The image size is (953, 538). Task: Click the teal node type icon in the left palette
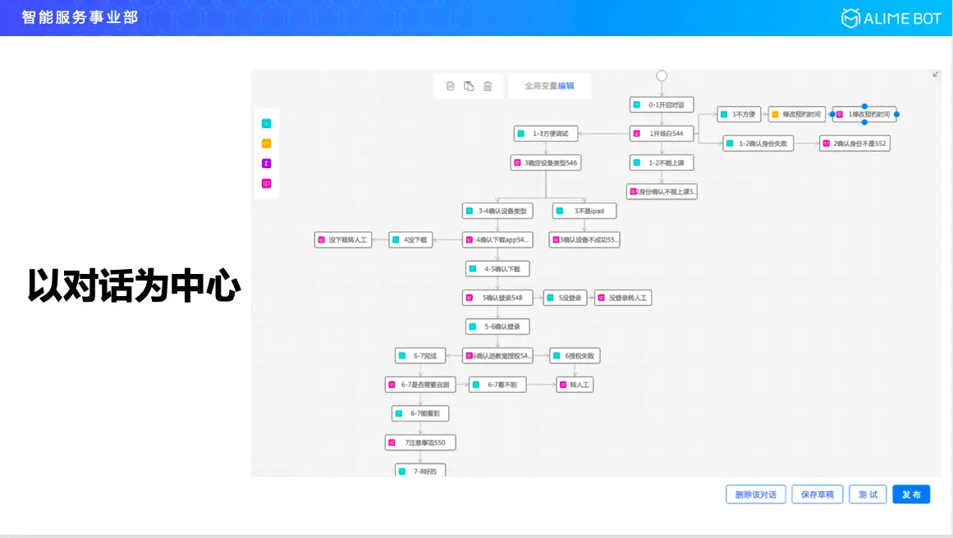266,124
